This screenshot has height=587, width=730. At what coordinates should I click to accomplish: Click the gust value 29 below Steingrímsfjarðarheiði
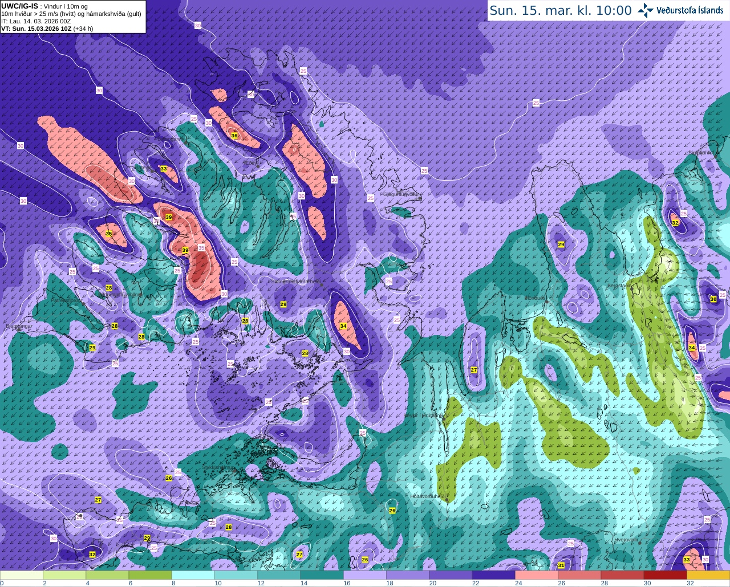(283, 304)
